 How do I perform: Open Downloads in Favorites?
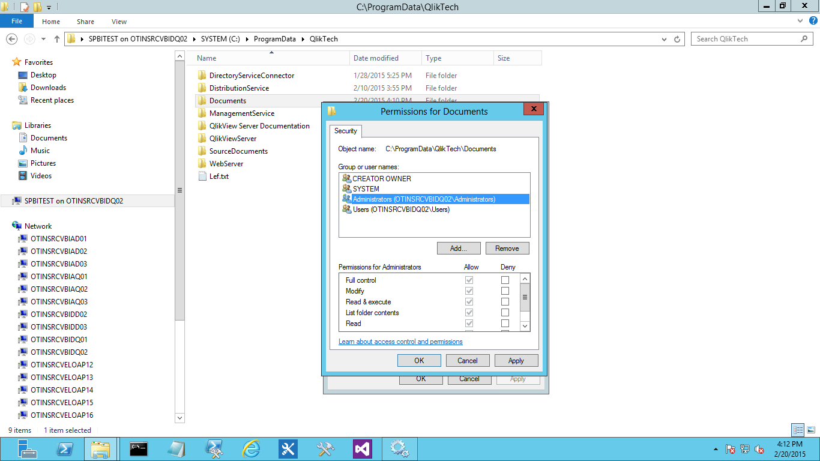[48, 88]
